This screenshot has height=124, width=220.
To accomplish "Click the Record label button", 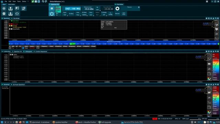I will (117, 14).
